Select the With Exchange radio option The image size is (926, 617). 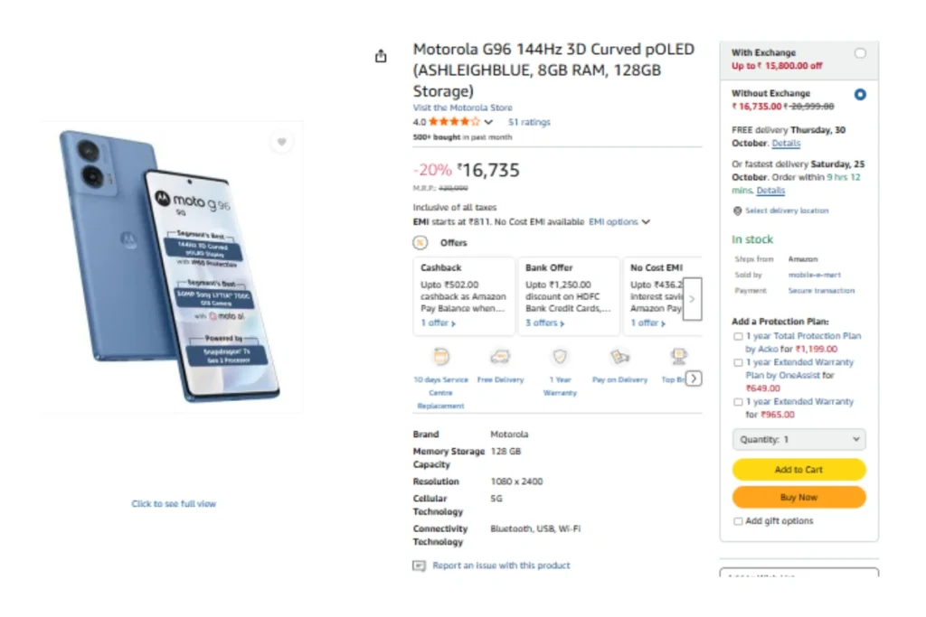[x=859, y=53]
